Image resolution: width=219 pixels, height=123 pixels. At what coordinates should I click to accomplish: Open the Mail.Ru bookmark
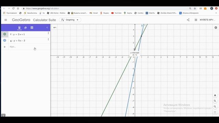pos(150,13)
